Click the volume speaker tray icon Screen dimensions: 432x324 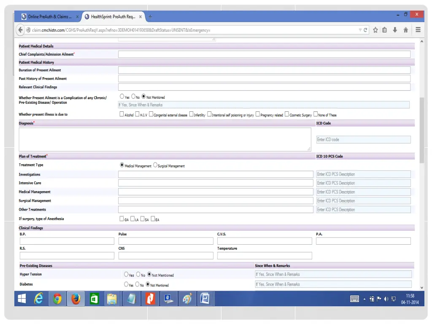coord(386,299)
